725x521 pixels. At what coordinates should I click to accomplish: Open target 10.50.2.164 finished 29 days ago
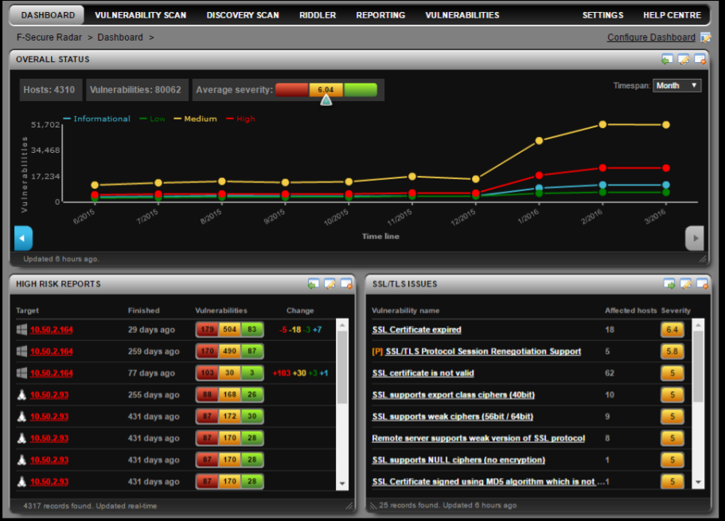tap(52, 330)
